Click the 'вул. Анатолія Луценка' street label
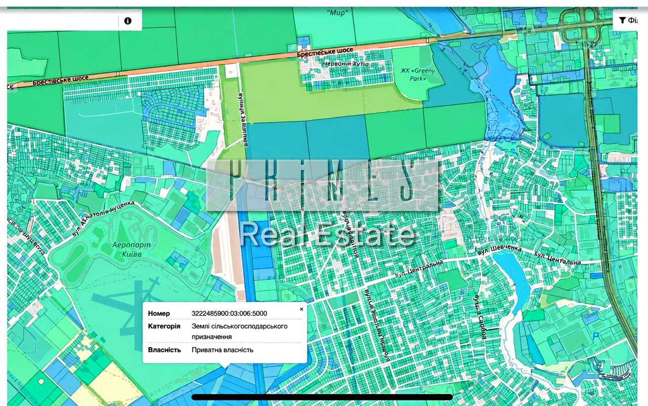Viewport: 648px width, 406px height. [103, 218]
